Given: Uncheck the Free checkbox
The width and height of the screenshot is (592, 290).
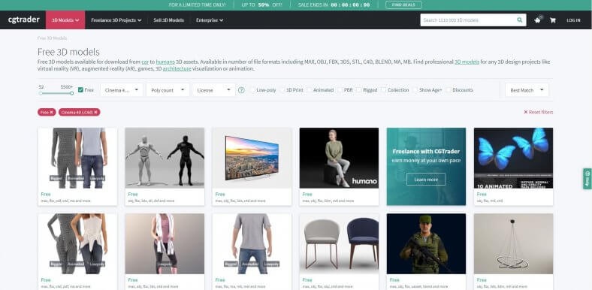Looking at the screenshot, I should click(x=80, y=90).
